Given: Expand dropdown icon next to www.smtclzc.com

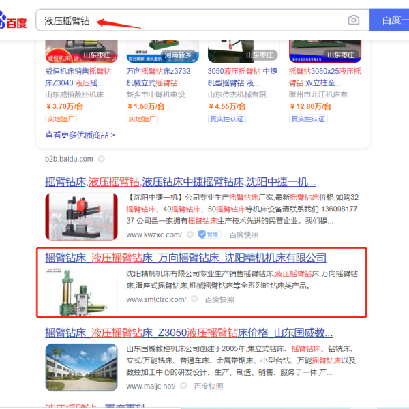Looking at the screenshot, I should tap(194, 299).
